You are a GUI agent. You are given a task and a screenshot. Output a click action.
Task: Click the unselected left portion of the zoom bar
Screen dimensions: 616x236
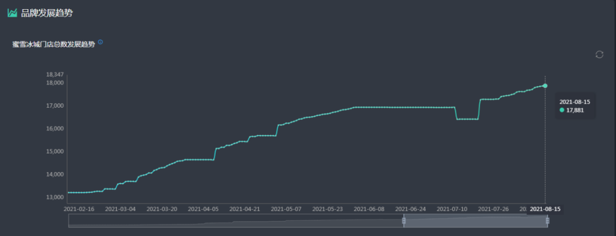point(236,221)
